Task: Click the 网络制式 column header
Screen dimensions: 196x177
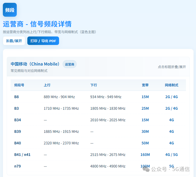Action: (172, 85)
